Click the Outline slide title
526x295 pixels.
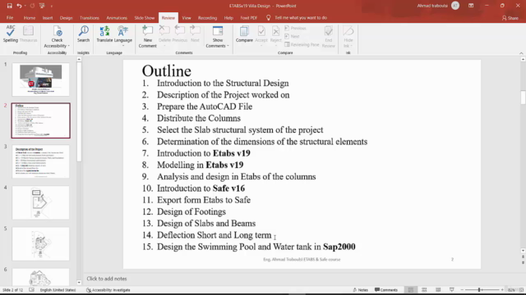pyautogui.click(x=166, y=71)
